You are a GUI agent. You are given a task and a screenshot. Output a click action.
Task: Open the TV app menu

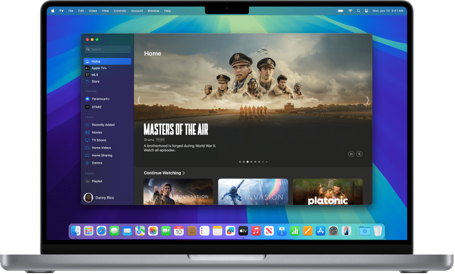61,11
